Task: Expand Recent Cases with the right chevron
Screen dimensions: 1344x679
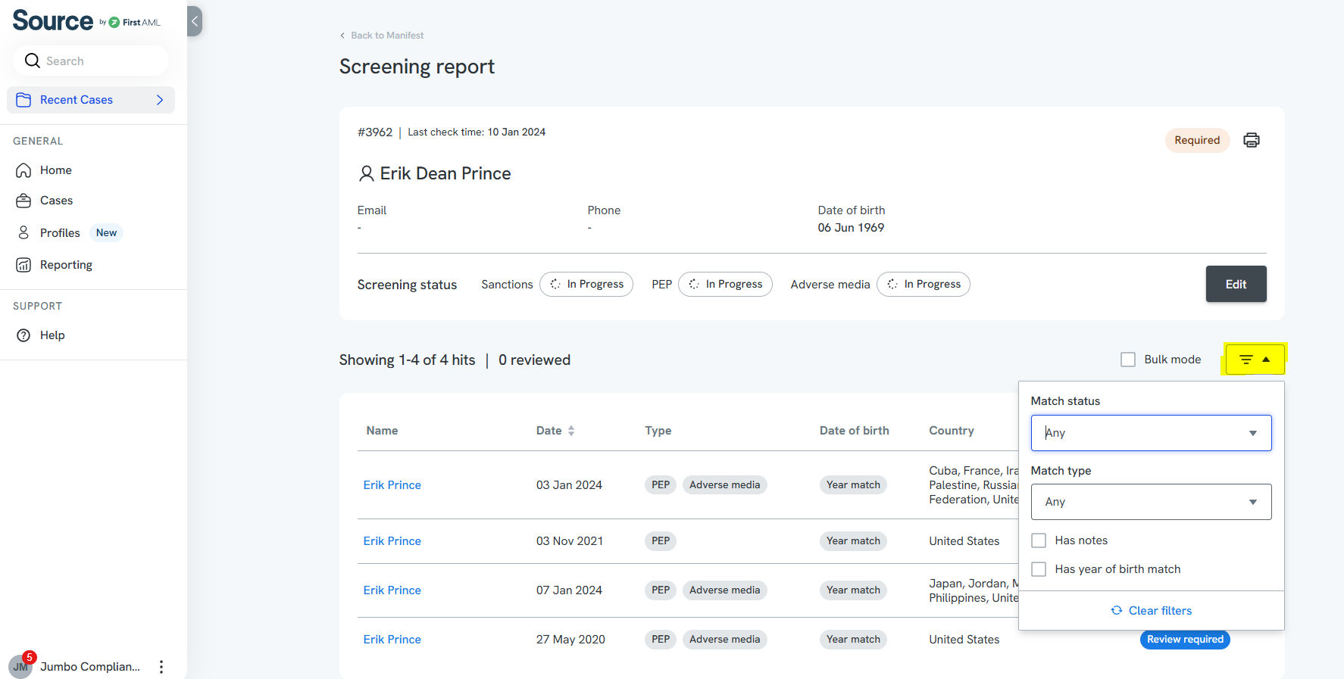Action: (x=160, y=100)
